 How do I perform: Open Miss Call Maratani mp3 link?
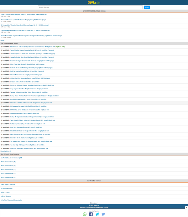click(x=23, y=20)
